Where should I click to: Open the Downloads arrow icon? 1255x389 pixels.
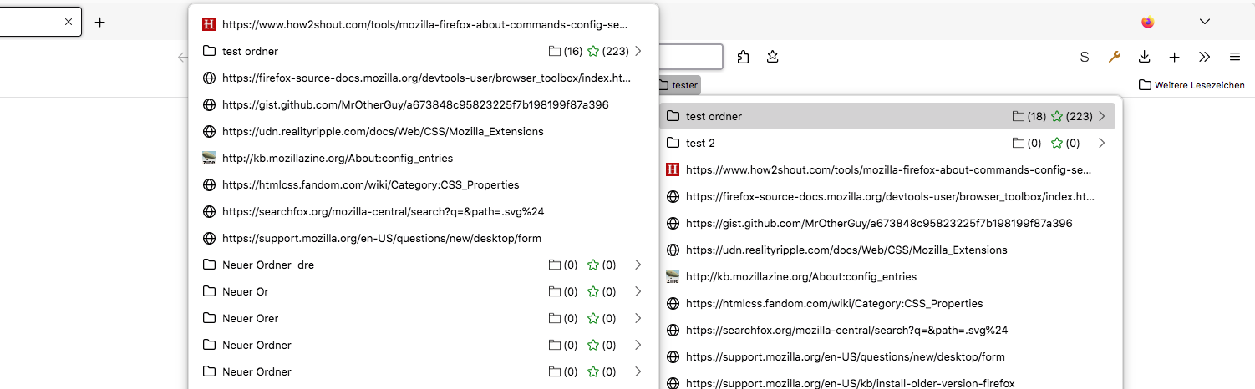coord(1144,57)
